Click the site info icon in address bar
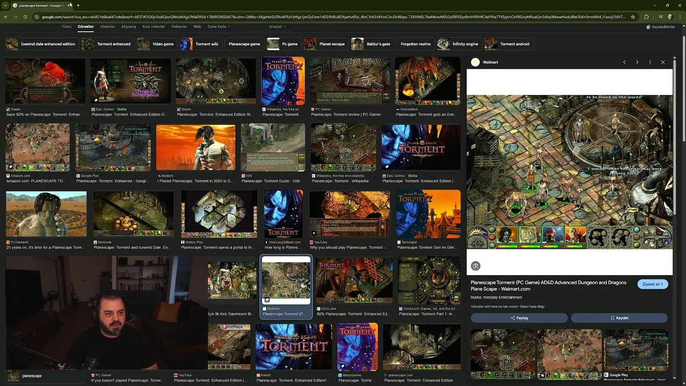Viewport: 686px width, 386px height. click(x=37, y=17)
